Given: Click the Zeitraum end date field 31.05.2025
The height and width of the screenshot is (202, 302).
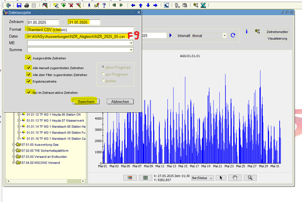Looking at the screenshot, I should tap(84, 22).
